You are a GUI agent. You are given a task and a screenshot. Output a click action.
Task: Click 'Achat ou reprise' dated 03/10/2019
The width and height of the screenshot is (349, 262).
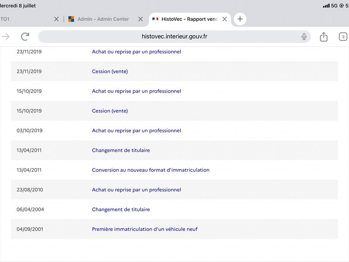click(137, 131)
